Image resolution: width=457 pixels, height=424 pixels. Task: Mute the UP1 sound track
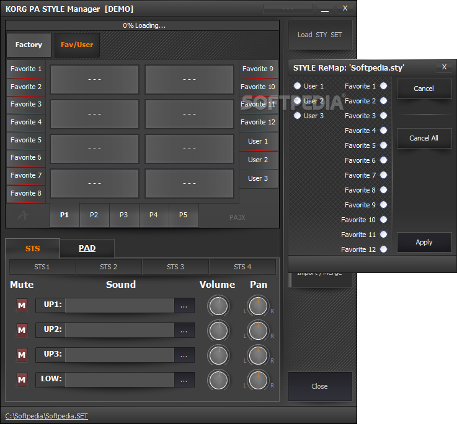[22, 305]
